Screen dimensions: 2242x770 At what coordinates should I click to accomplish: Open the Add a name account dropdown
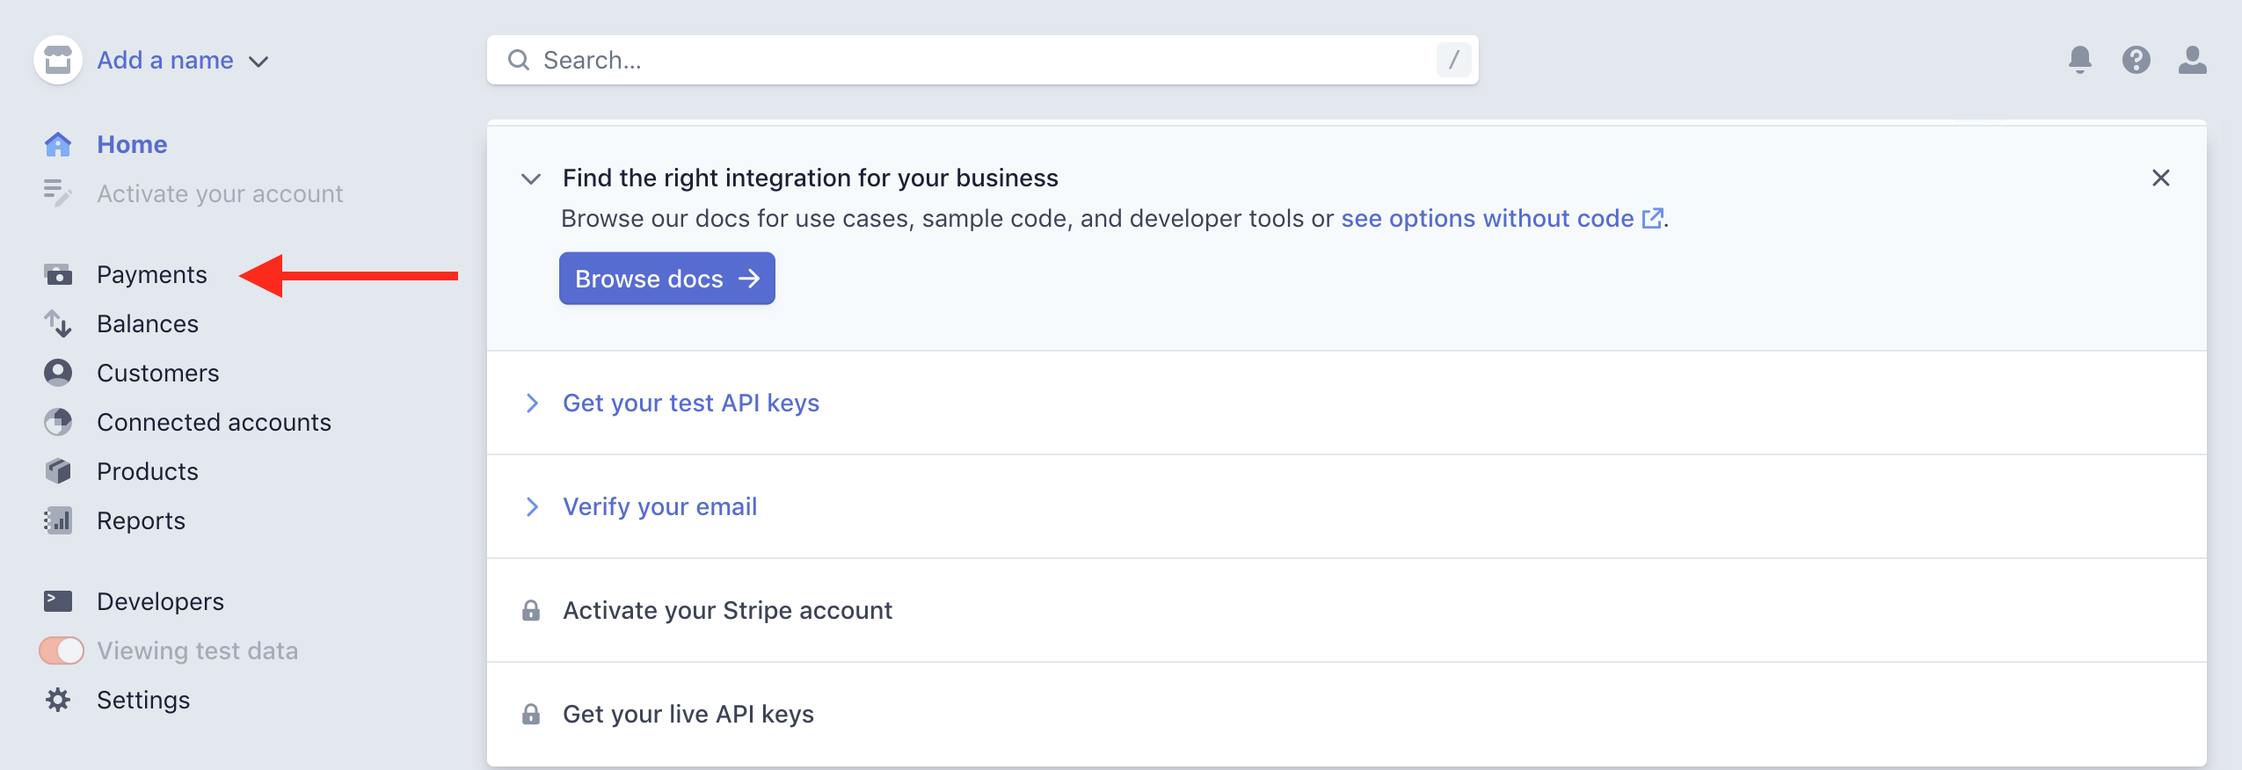[x=181, y=60]
